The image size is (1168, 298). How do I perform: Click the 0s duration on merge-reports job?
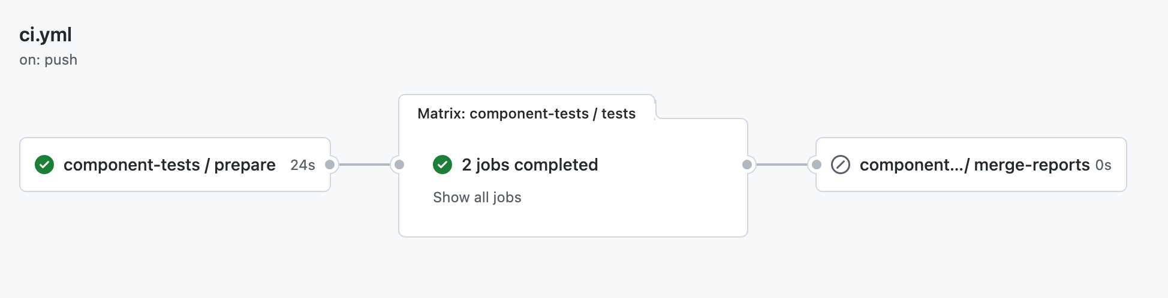click(x=1103, y=165)
